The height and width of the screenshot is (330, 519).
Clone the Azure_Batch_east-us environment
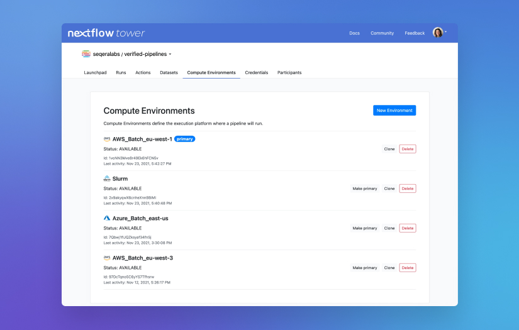click(389, 228)
